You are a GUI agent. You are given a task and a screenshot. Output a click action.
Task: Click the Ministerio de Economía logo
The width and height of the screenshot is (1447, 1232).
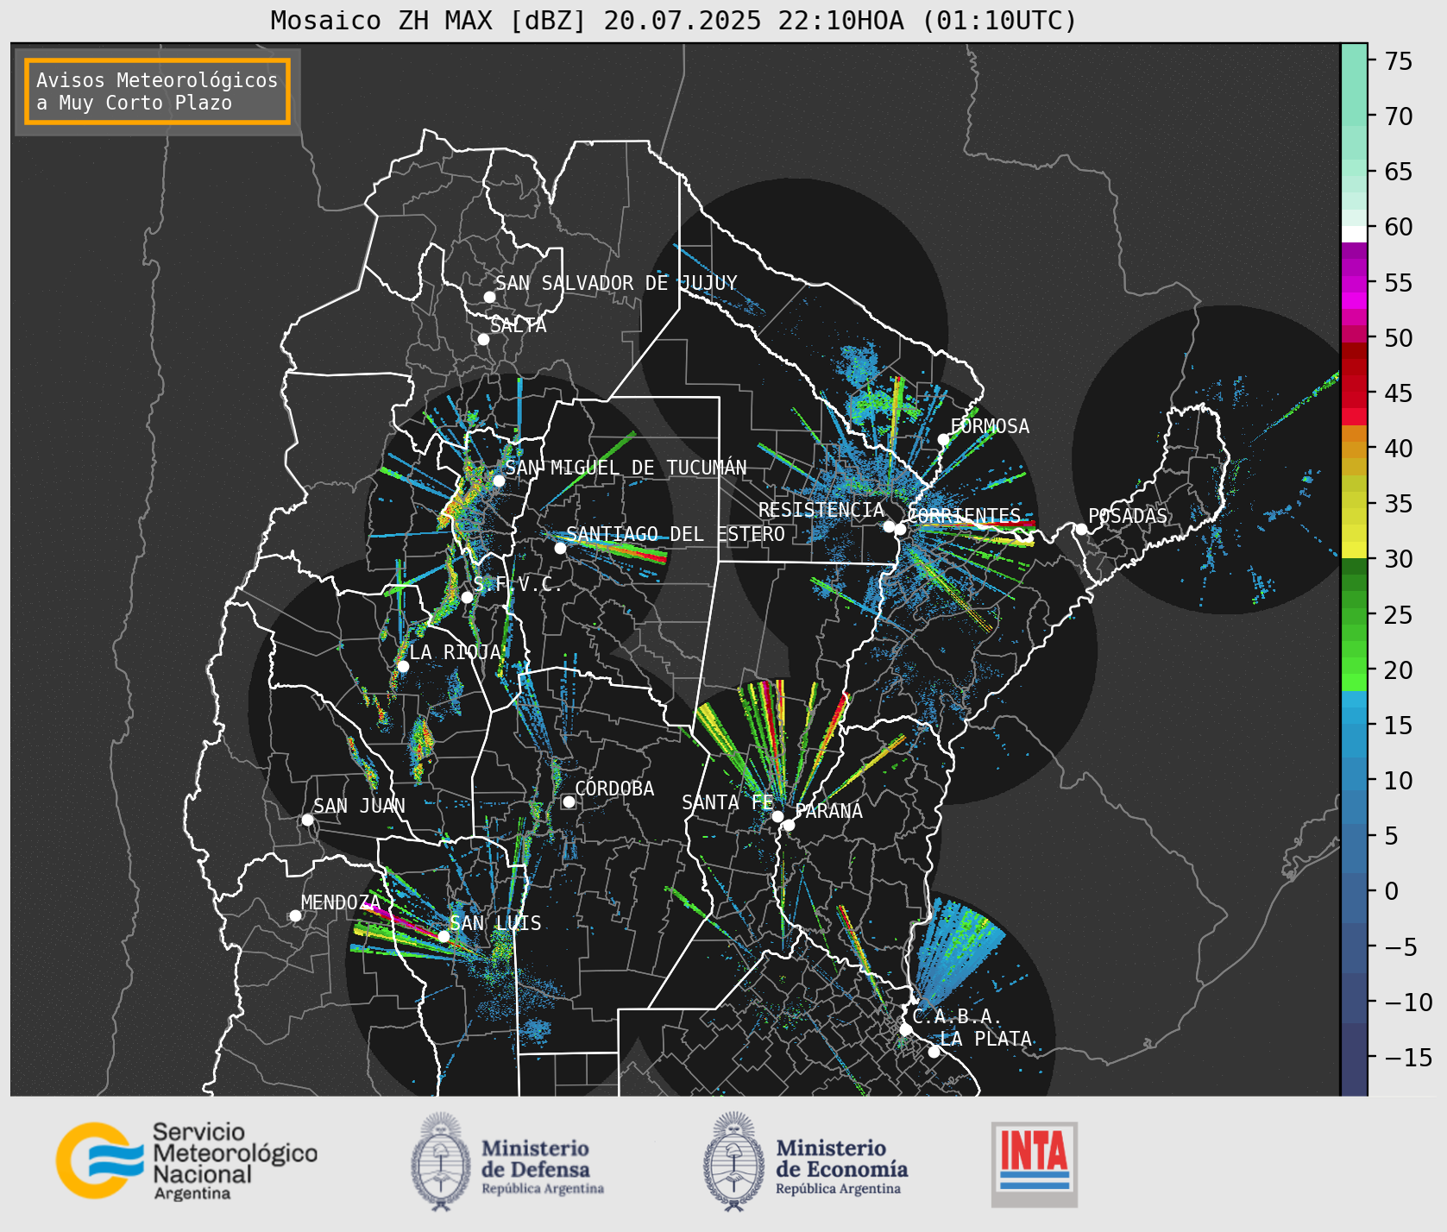pos(805,1161)
